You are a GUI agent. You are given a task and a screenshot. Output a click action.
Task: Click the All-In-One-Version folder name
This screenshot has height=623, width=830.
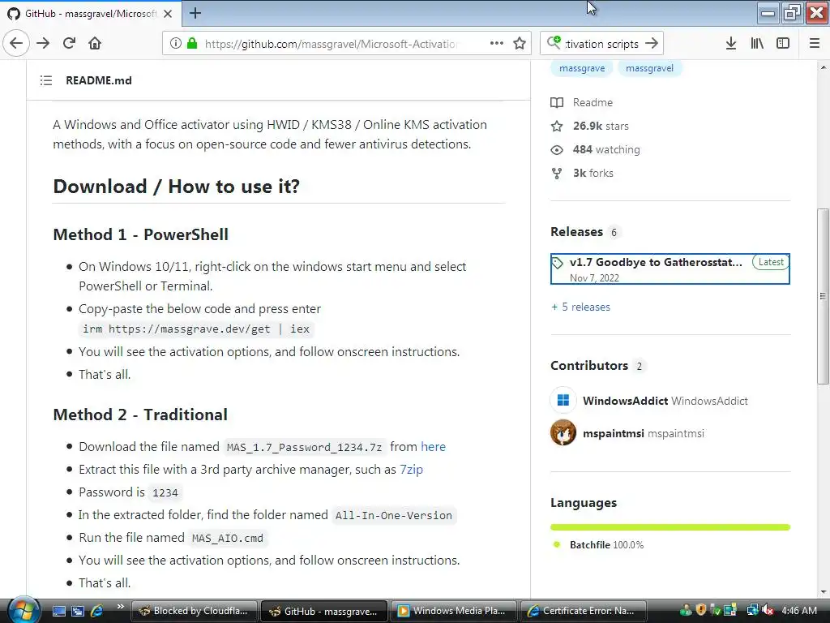pos(394,515)
